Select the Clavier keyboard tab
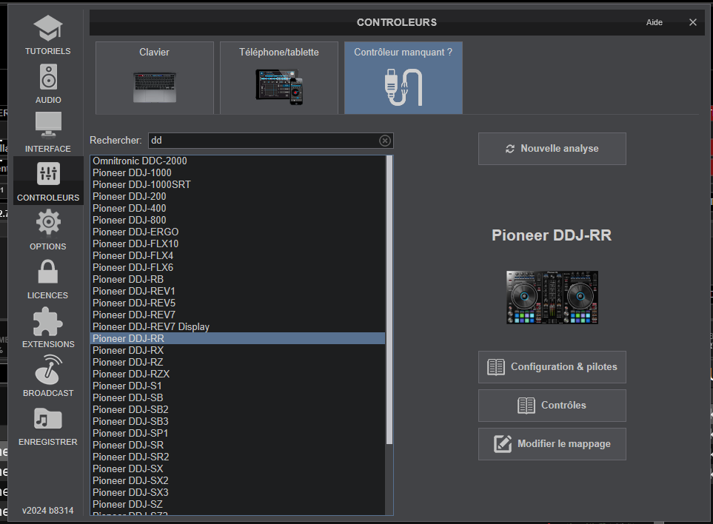713x524 pixels. point(155,78)
